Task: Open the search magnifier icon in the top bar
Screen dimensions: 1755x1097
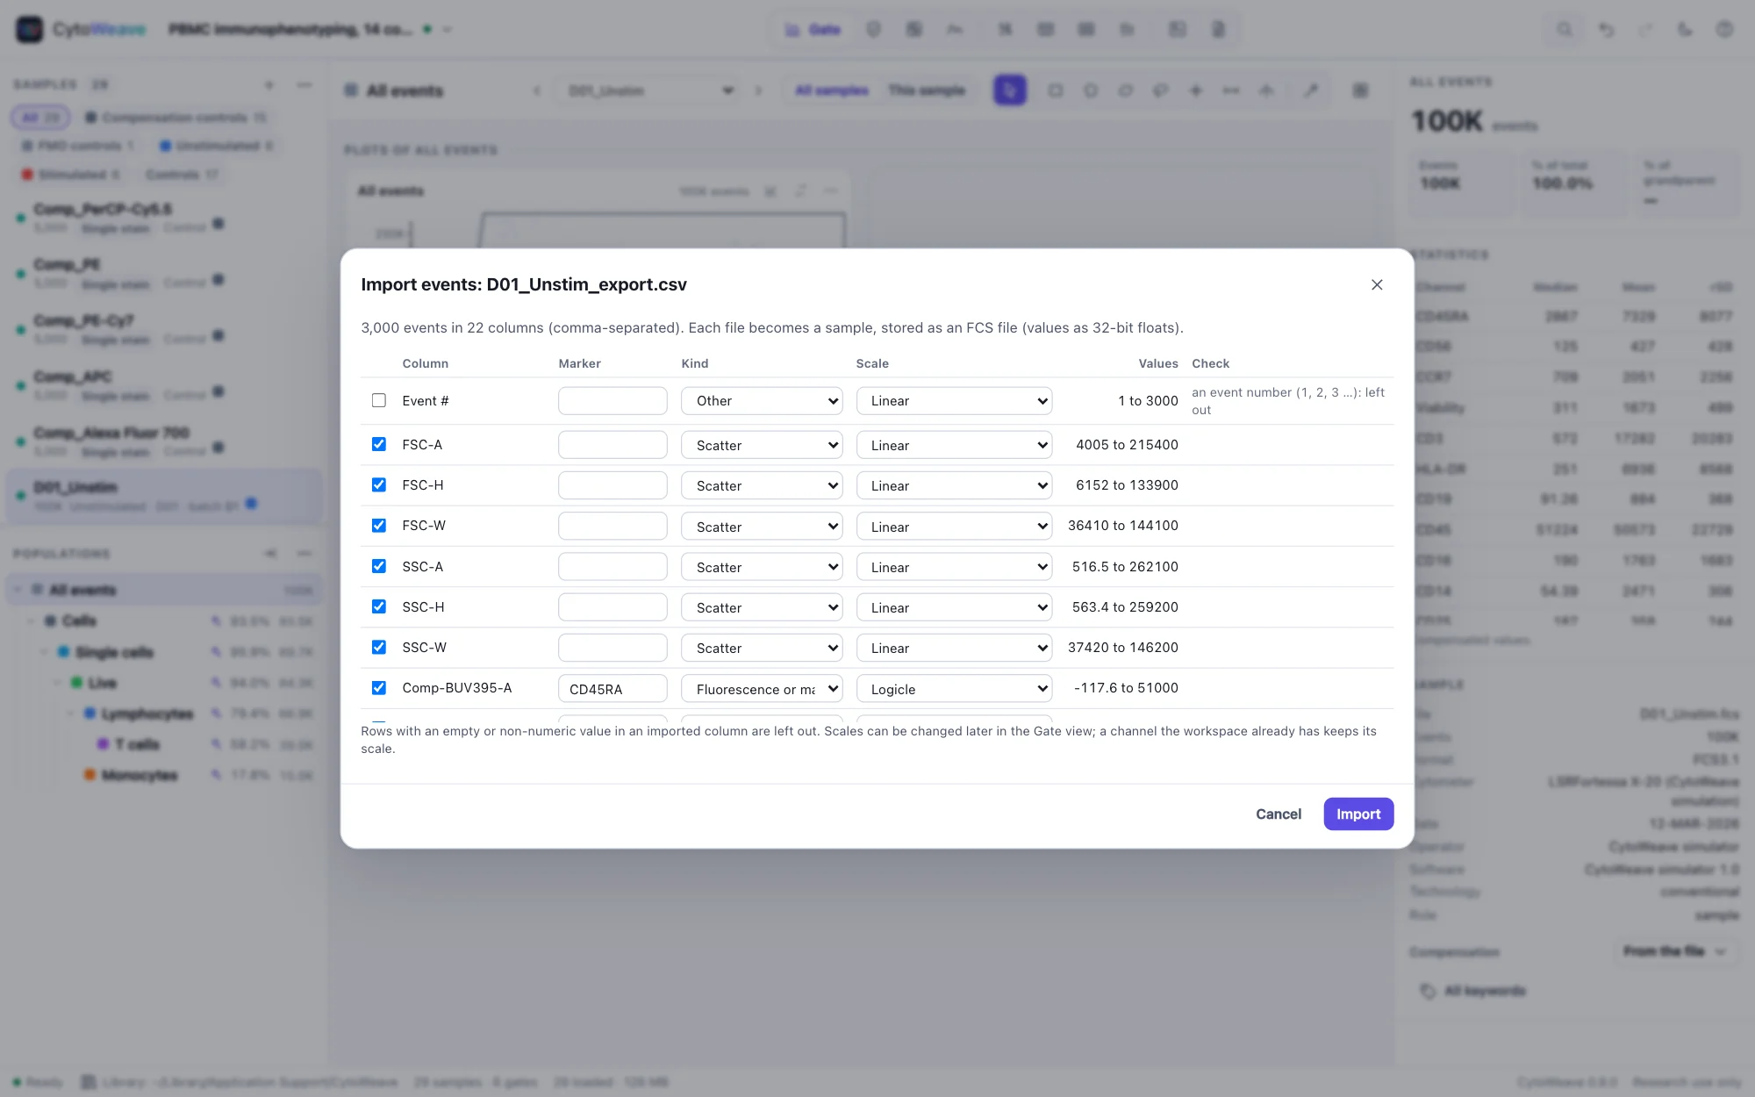Action: click(x=1565, y=29)
